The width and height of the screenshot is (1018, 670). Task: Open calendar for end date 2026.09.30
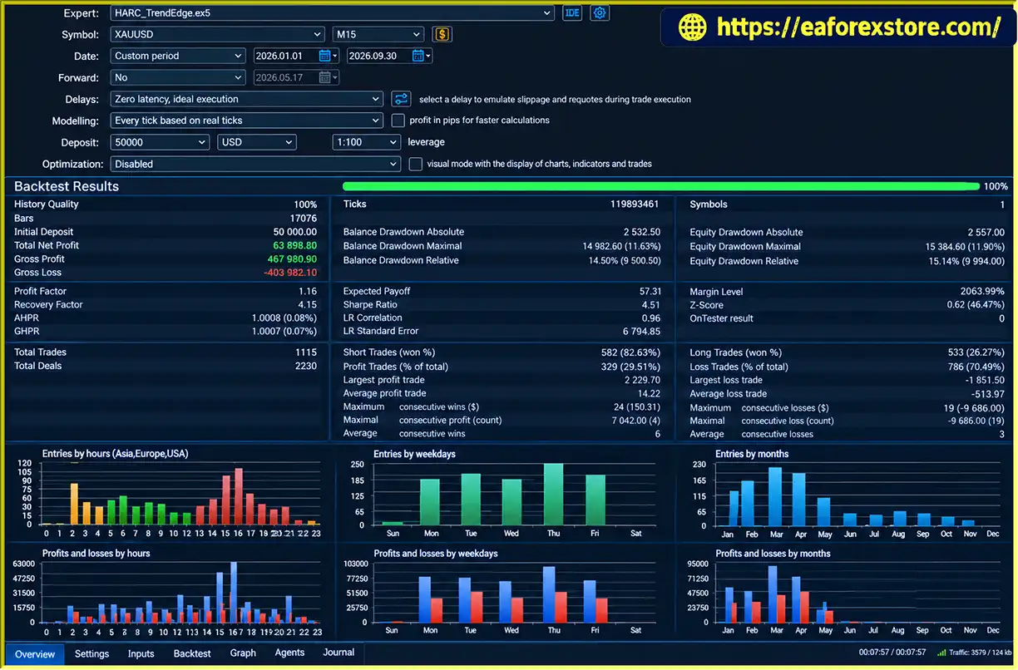418,56
